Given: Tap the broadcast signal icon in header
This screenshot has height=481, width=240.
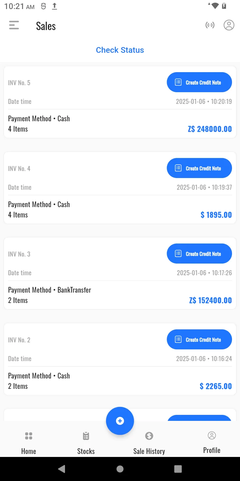Looking at the screenshot, I should tap(210, 25).
